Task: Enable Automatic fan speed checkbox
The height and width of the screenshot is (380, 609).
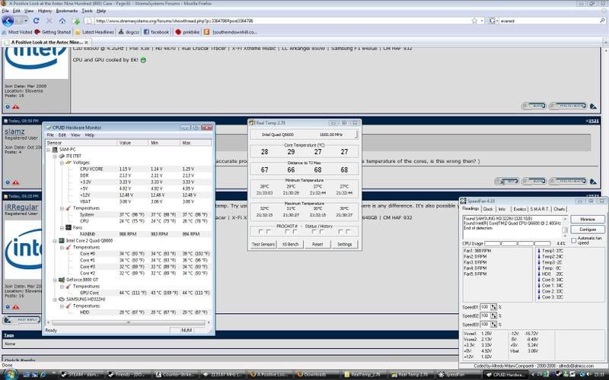Action: point(574,240)
